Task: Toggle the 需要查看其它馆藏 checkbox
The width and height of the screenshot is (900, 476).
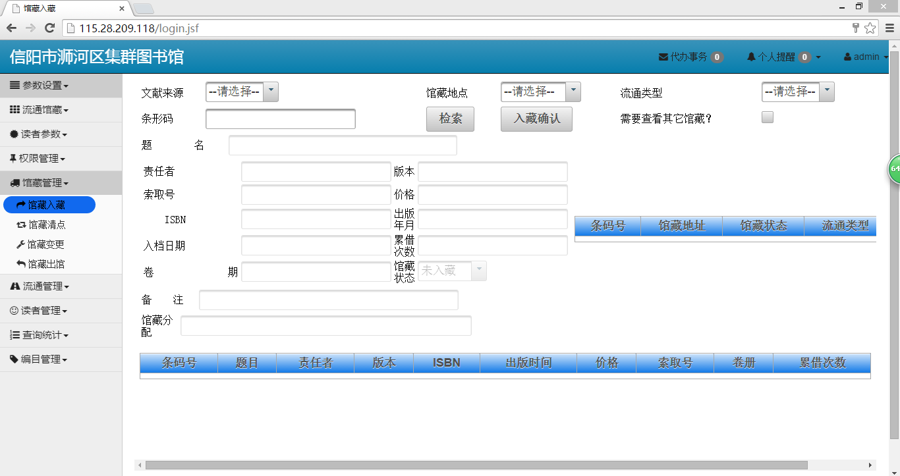Action: 768,118
